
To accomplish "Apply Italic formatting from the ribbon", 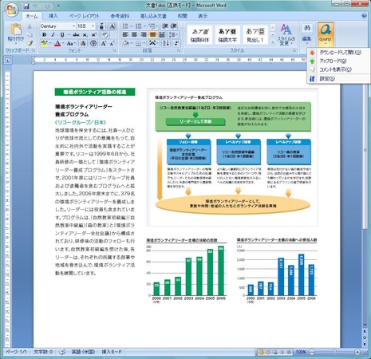I will pyautogui.click(x=53, y=35).
